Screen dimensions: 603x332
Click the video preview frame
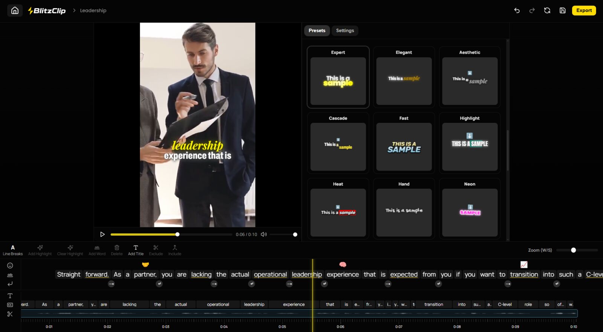pos(197,125)
